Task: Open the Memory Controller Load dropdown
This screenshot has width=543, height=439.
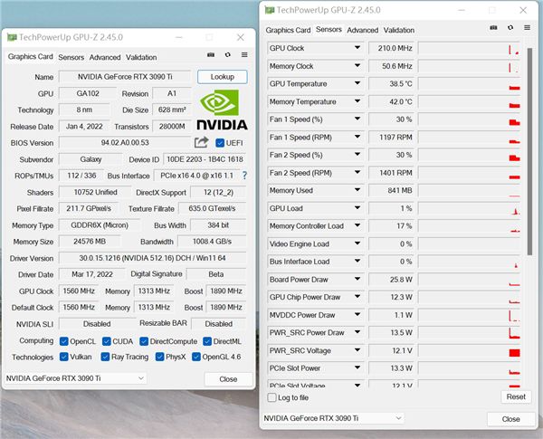Action: 357,225
